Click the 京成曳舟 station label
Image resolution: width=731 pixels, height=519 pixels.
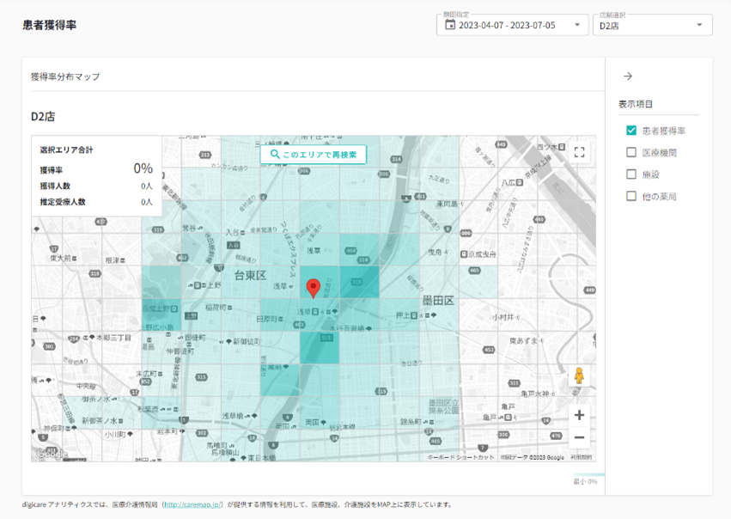pos(482,254)
